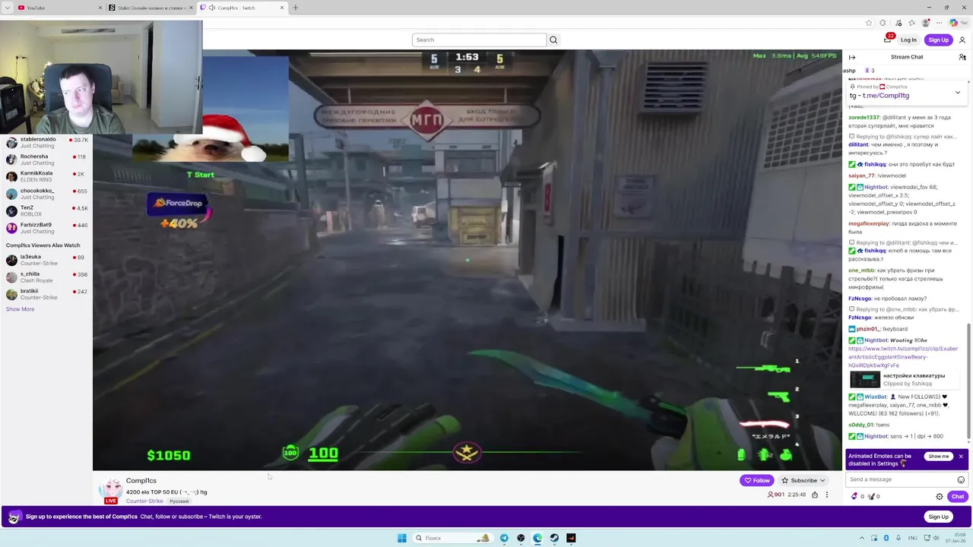Click the Compl1cs streamer avatar
973x547 pixels.
[111, 489]
